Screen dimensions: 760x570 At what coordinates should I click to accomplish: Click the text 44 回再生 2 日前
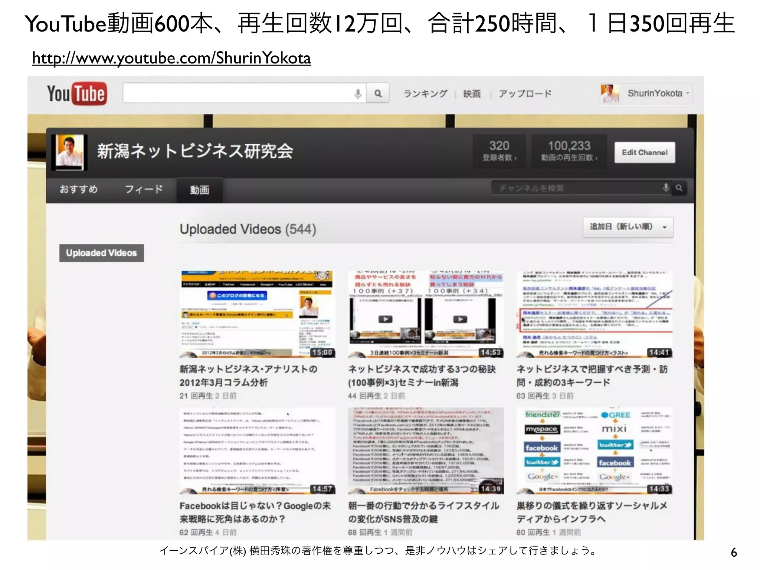376,396
